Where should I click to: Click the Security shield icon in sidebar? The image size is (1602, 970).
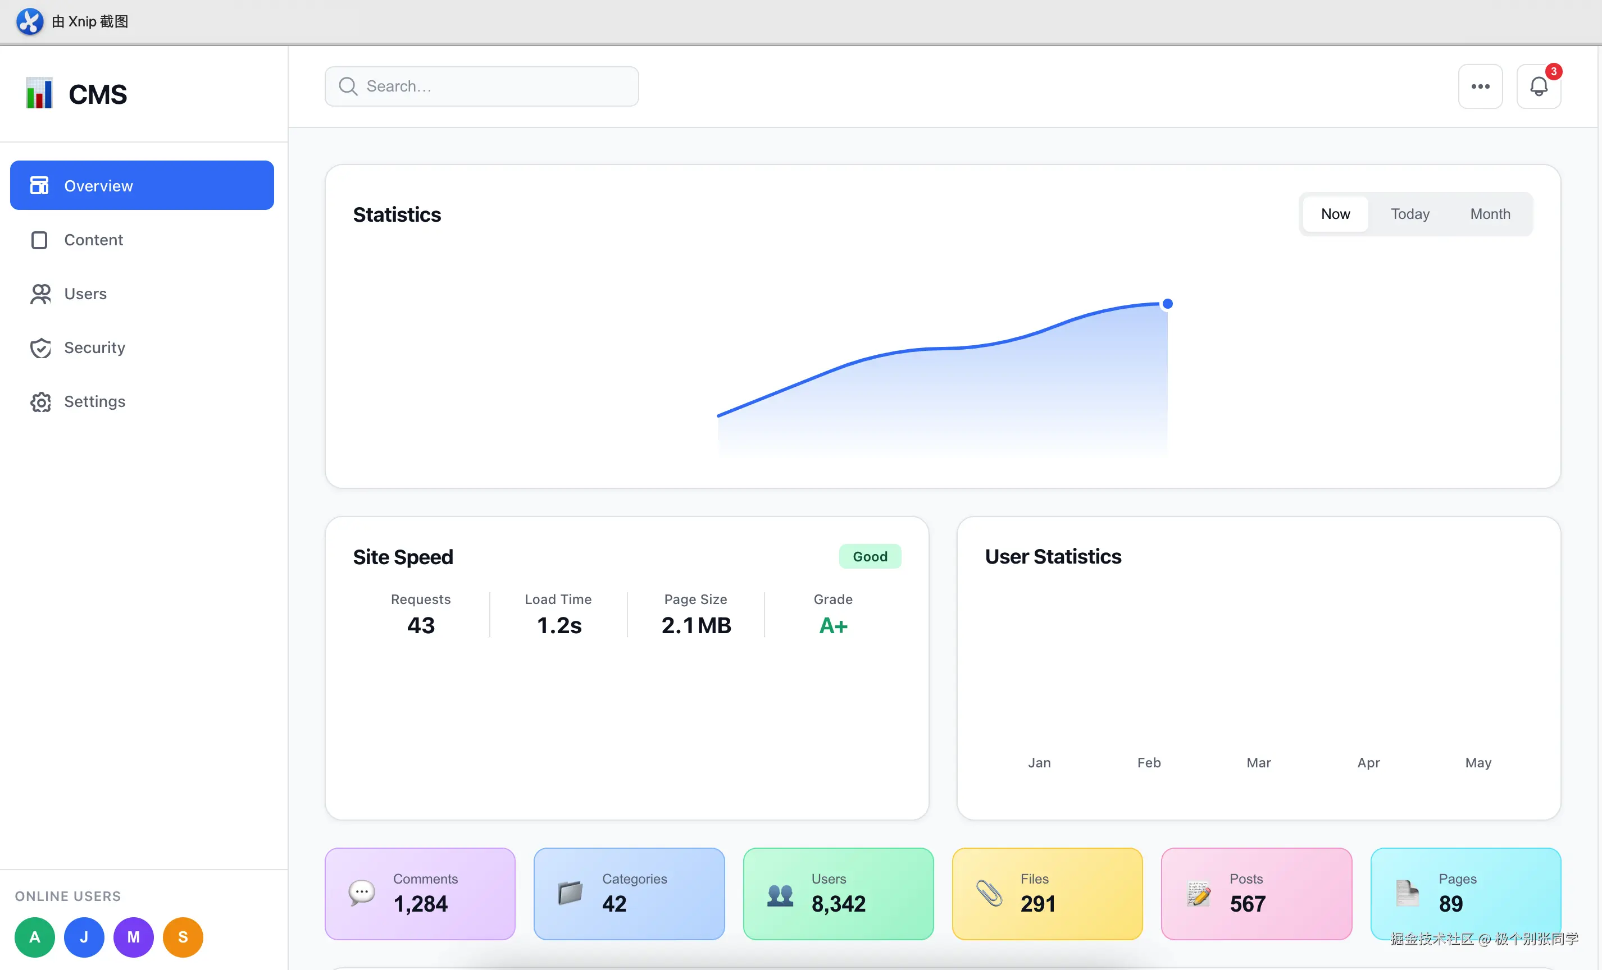pyautogui.click(x=40, y=348)
